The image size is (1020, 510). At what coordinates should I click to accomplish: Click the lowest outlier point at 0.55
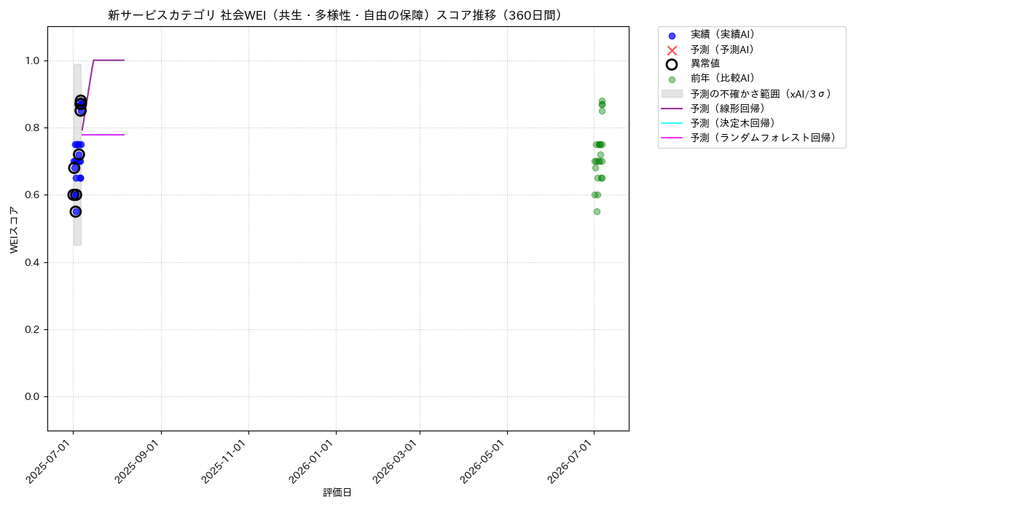click(x=76, y=211)
